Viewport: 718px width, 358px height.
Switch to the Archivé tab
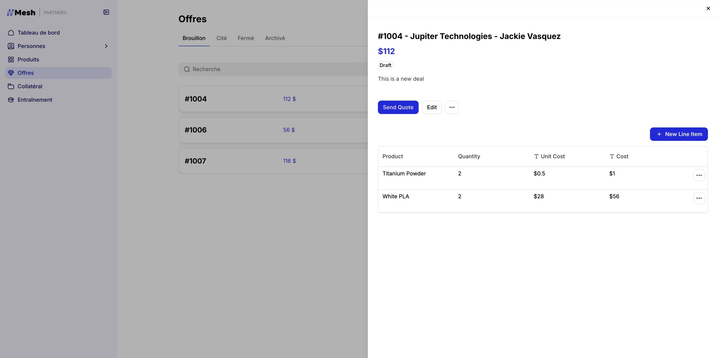tap(275, 38)
